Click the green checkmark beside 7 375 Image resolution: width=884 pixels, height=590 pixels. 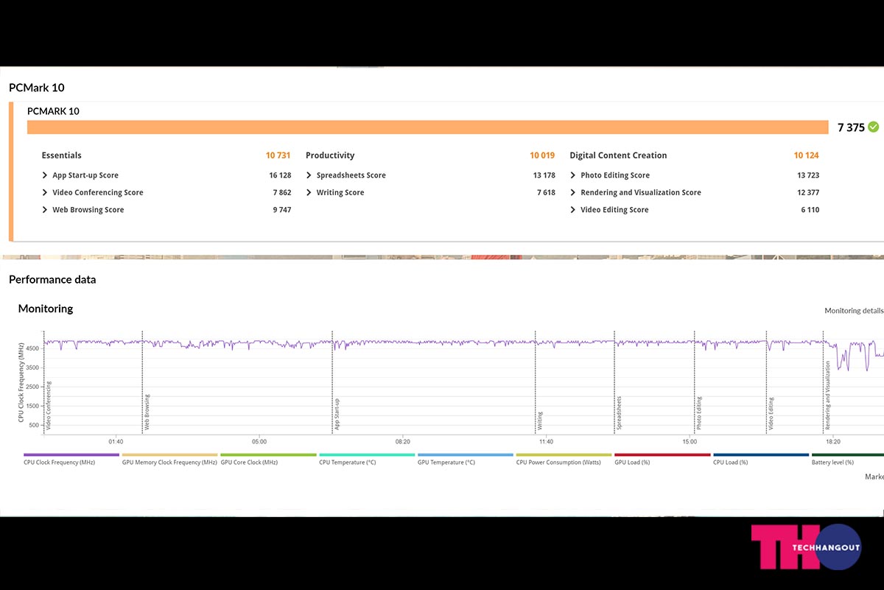click(x=874, y=127)
